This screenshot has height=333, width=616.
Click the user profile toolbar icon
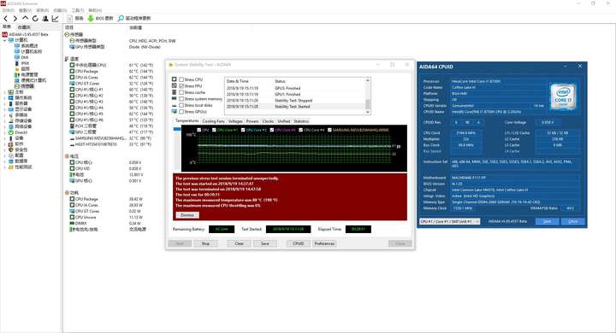pyautogui.click(x=45, y=19)
